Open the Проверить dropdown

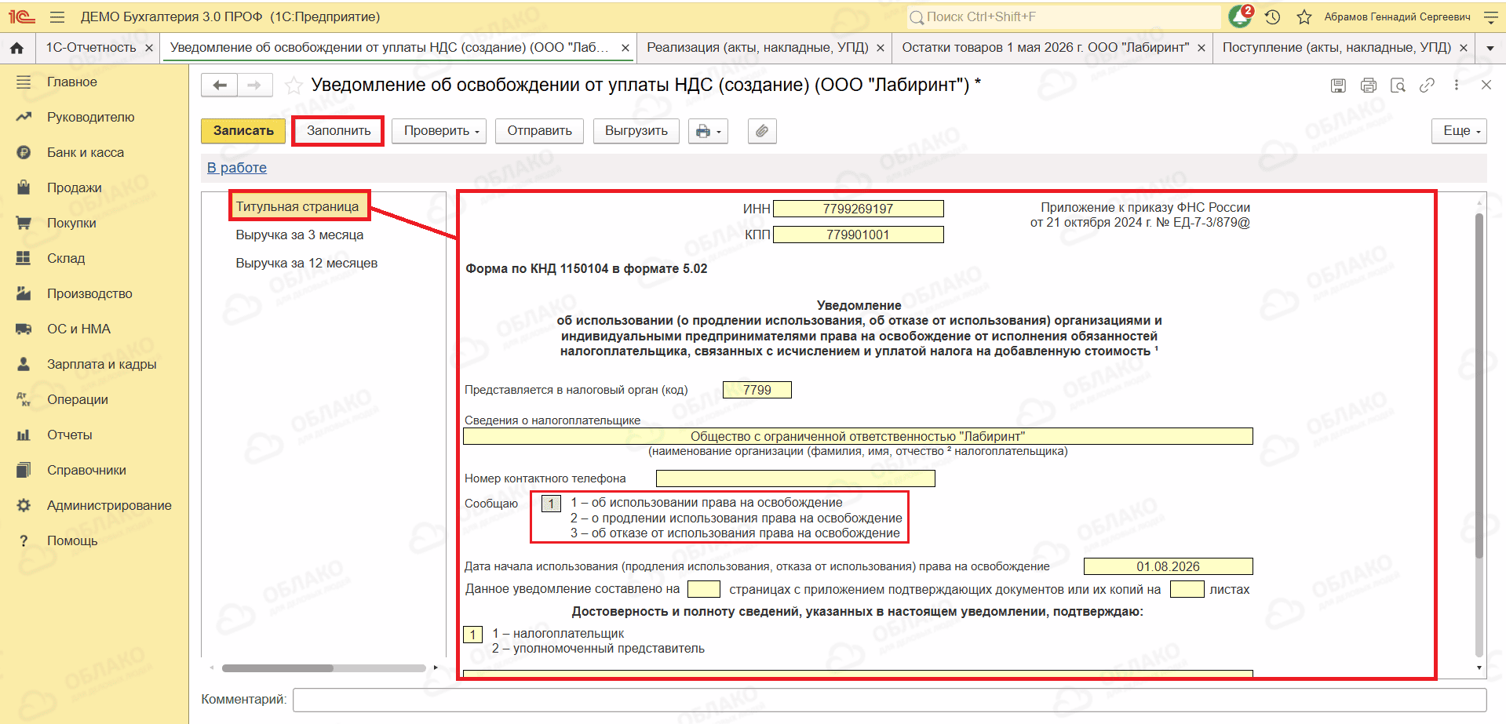tap(439, 131)
